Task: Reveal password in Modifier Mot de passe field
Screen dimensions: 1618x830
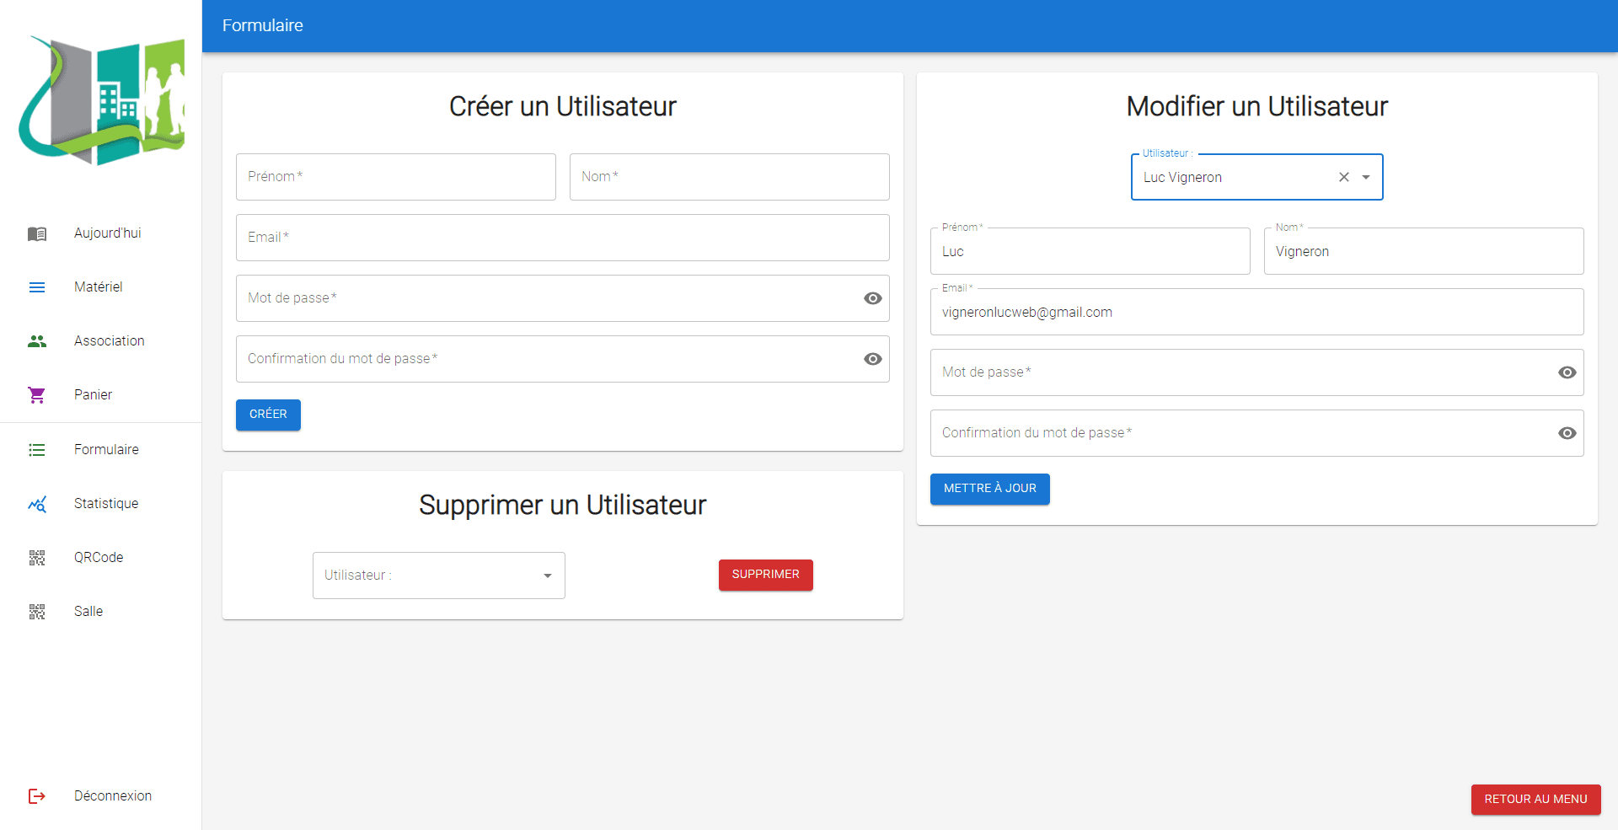Action: [x=1567, y=372]
